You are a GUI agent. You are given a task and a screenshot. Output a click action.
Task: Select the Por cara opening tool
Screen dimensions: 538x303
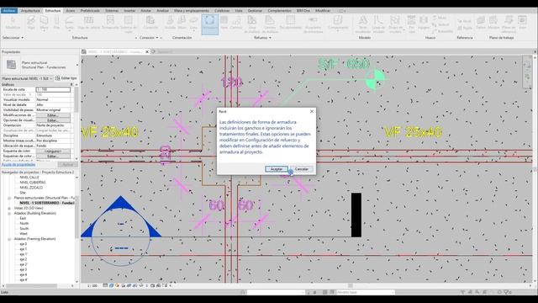[x=411, y=24]
